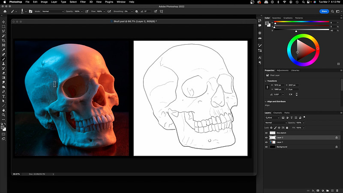This screenshot has height=193, width=343.
Task: Click the transform width input field
Action: (279, 85)
